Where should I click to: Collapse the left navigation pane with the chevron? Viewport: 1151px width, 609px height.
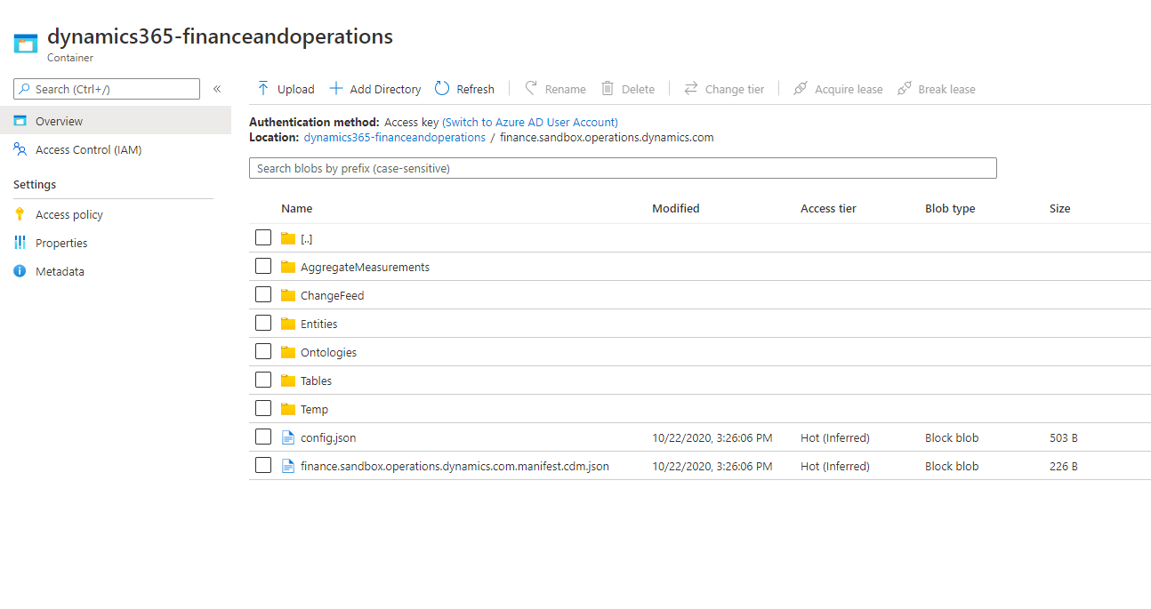[216, 88]
